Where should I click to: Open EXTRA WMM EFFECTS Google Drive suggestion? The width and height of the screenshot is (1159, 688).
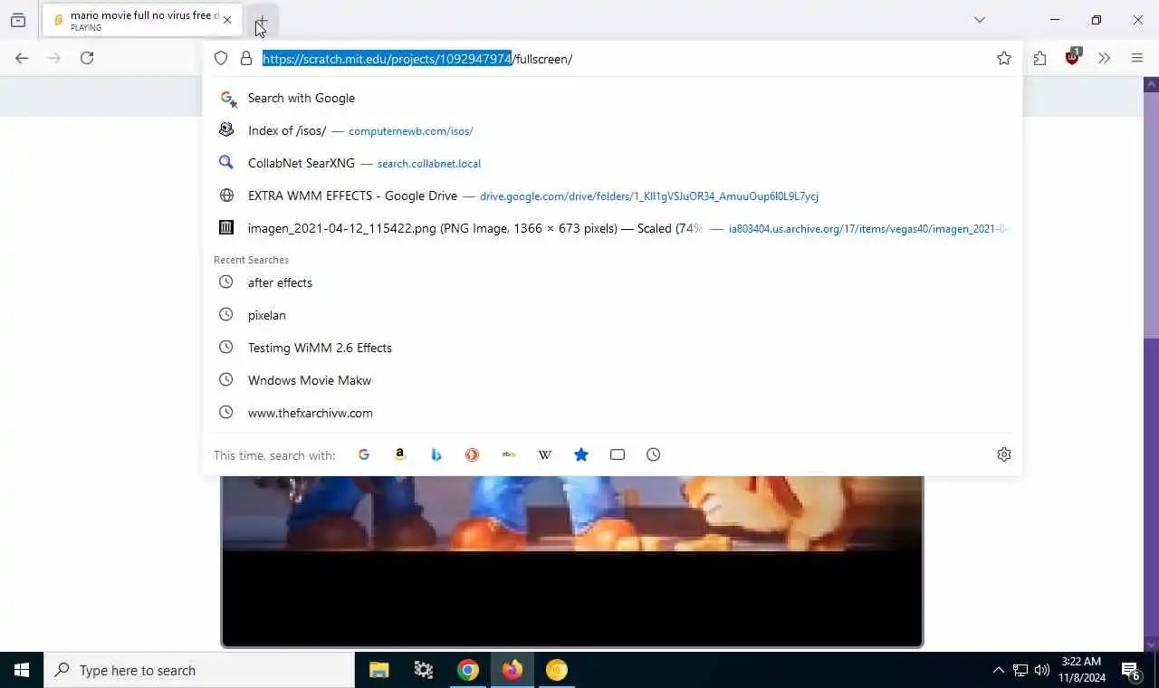(x=612, y=196)
